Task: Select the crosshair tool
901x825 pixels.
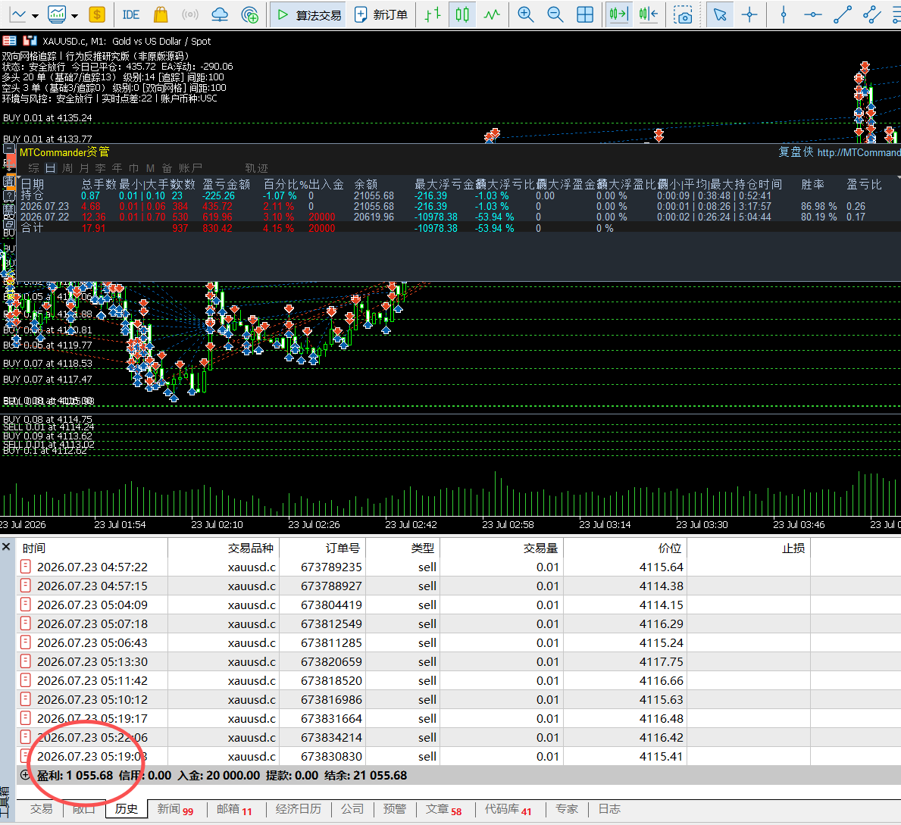Action: (749, 14)
